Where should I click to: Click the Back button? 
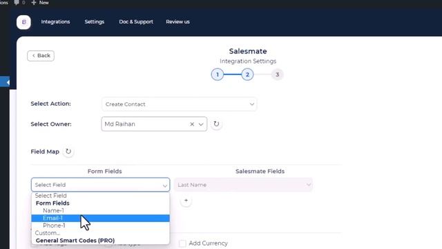41,55
